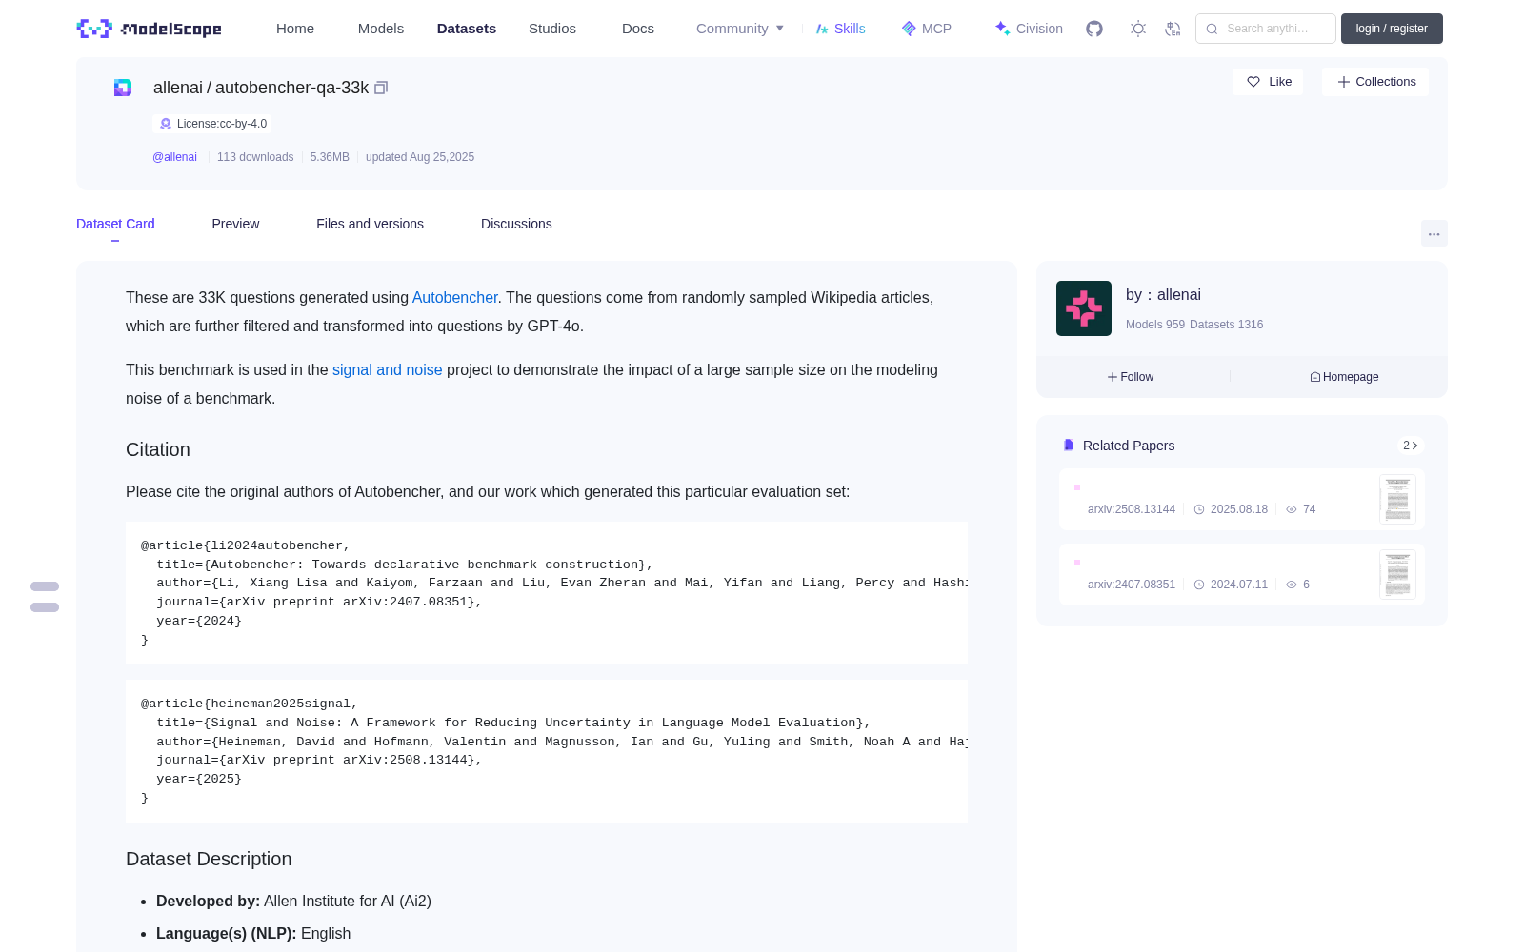Click the ModelScope logo

[x=150, y=29]
